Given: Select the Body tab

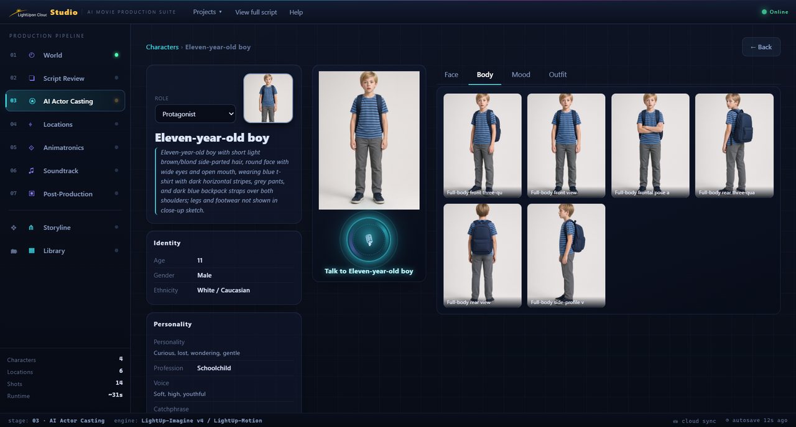Looking at the screenshot, I should [x=485, y=75].
